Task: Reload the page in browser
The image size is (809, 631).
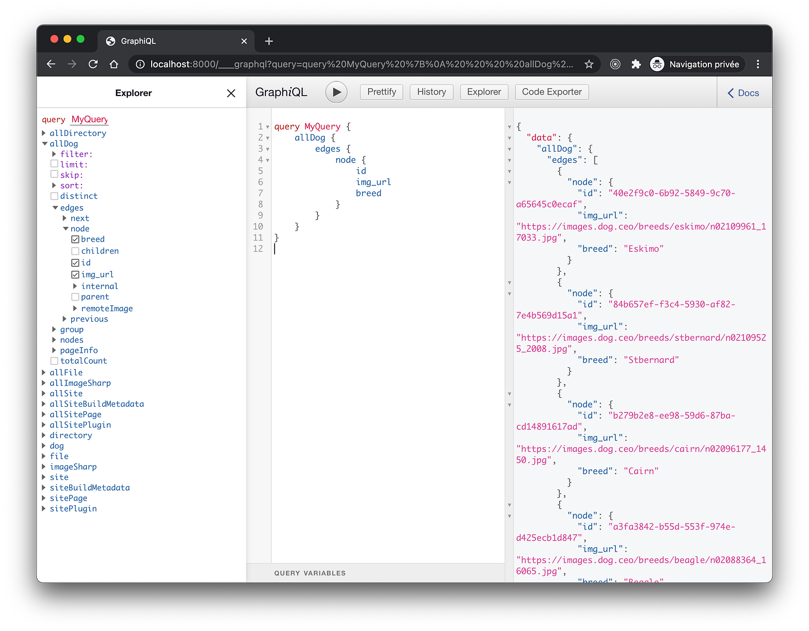Action: (93, 64)
